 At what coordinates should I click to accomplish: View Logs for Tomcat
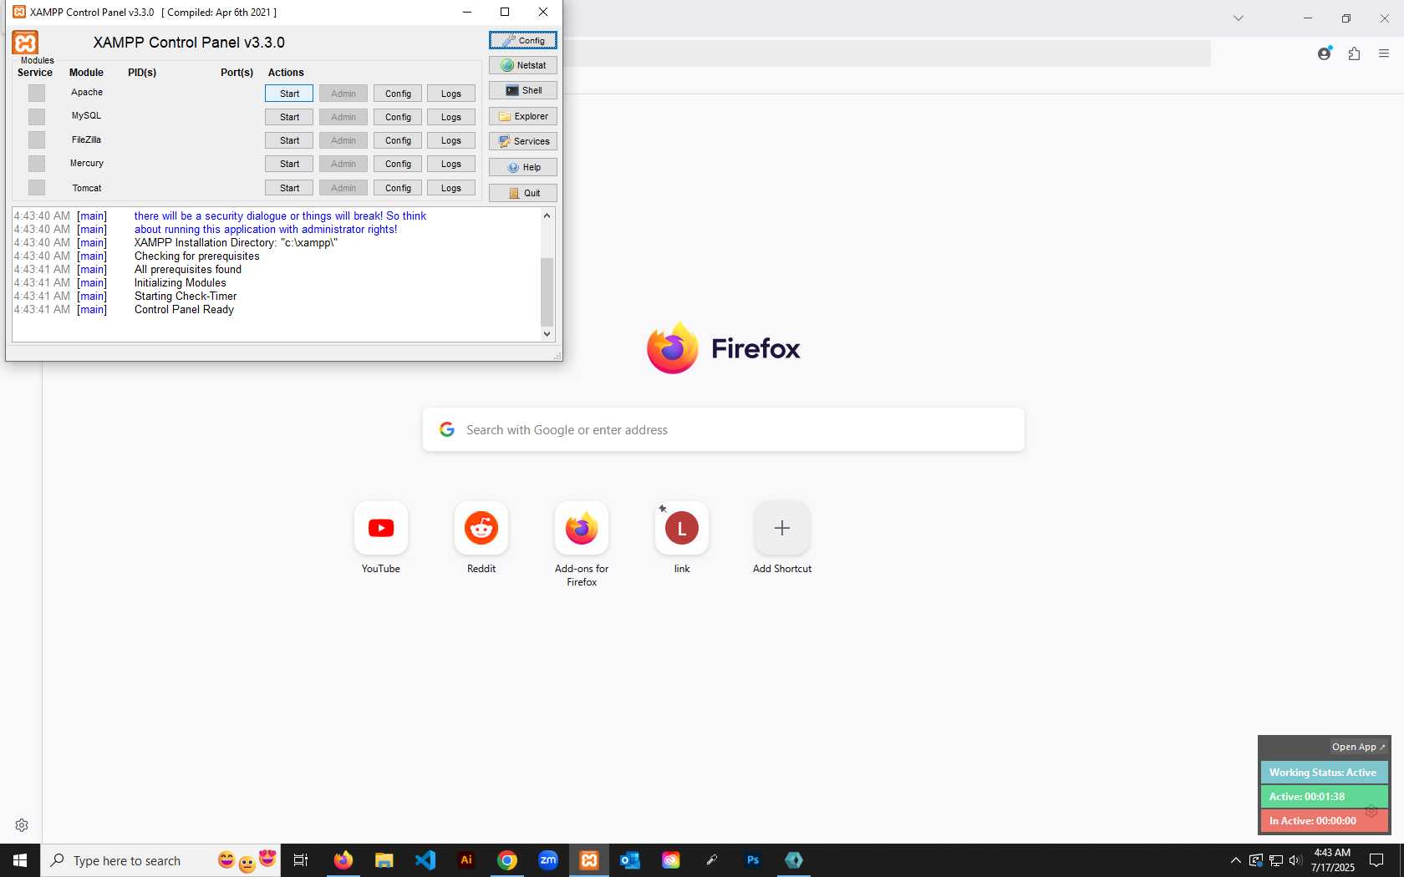pos(451,188)
